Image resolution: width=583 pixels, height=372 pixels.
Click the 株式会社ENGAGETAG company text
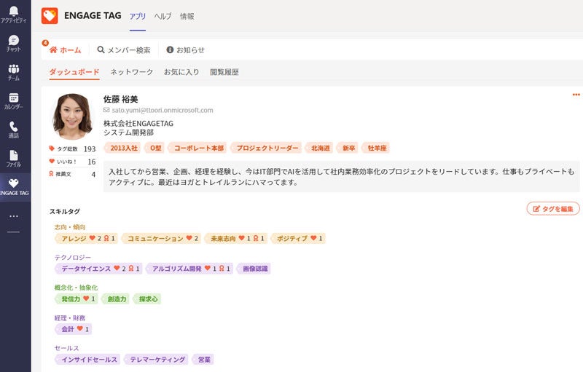(138, 123)
